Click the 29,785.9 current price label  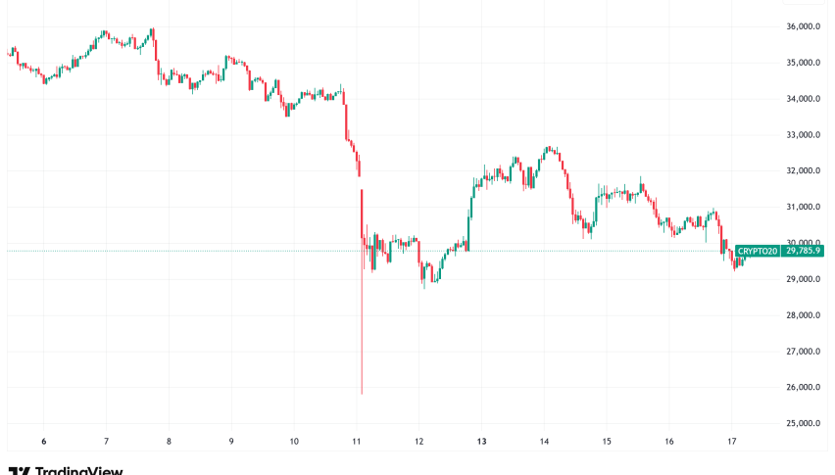click(802, 251)
